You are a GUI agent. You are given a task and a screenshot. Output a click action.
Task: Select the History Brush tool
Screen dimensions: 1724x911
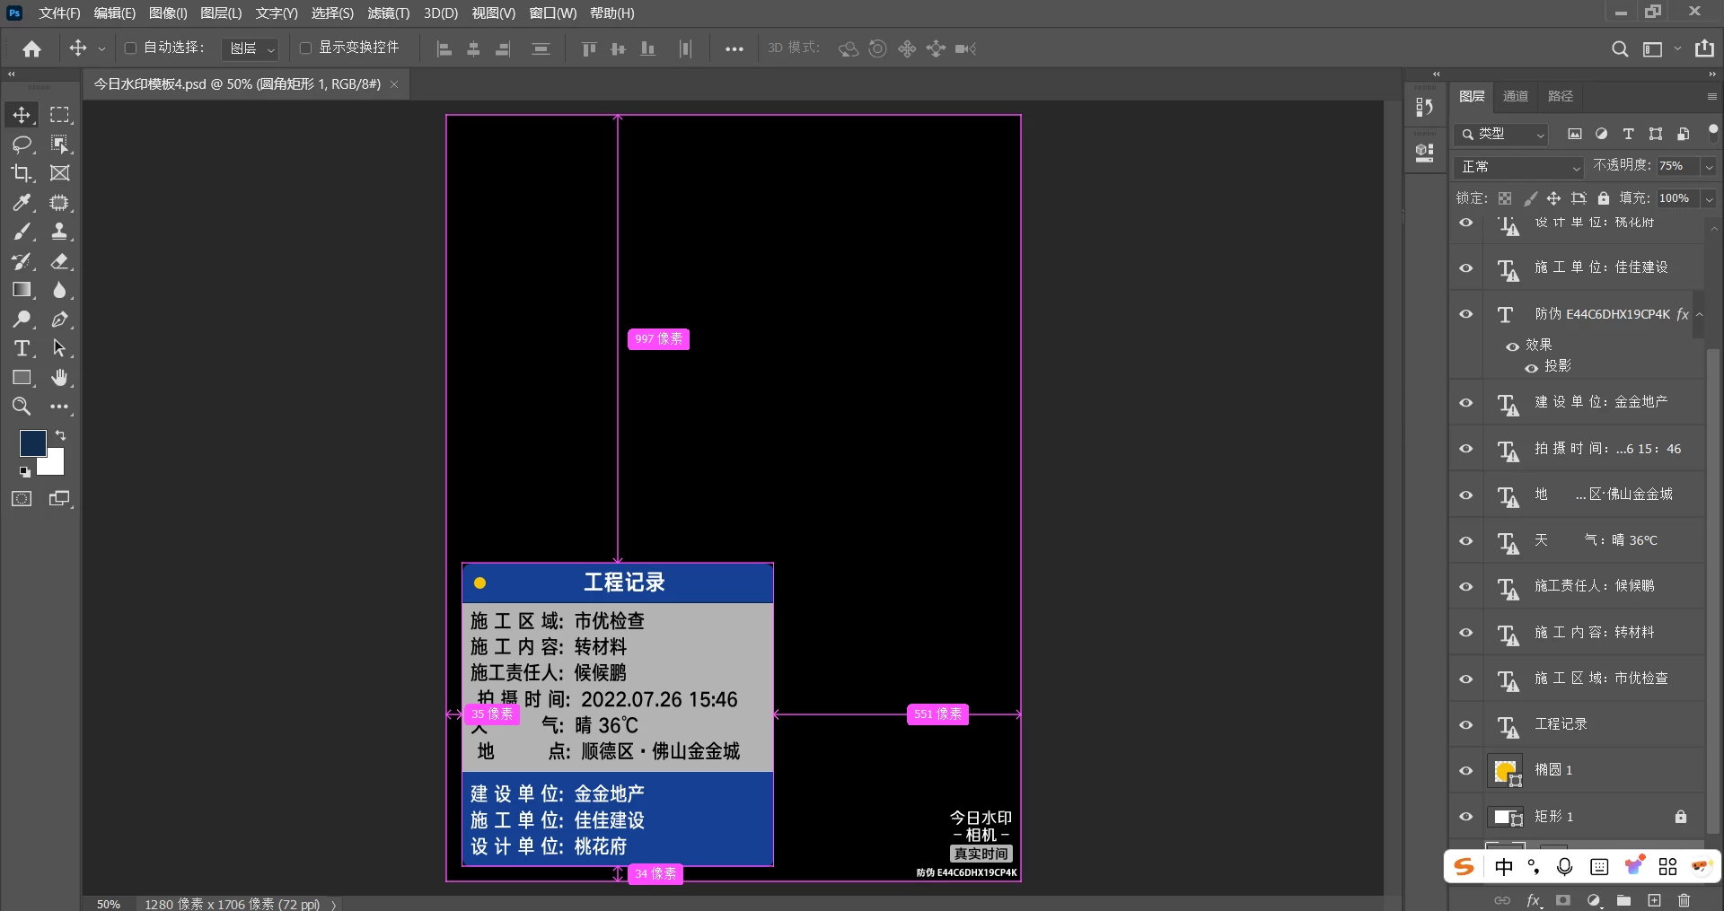22,261
